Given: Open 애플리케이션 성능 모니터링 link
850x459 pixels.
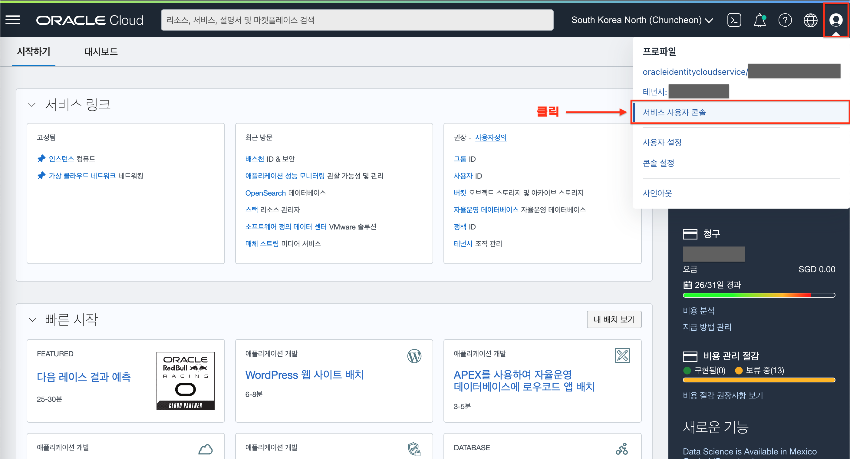Looking at the screenshot, I should [x=285, y=176].
